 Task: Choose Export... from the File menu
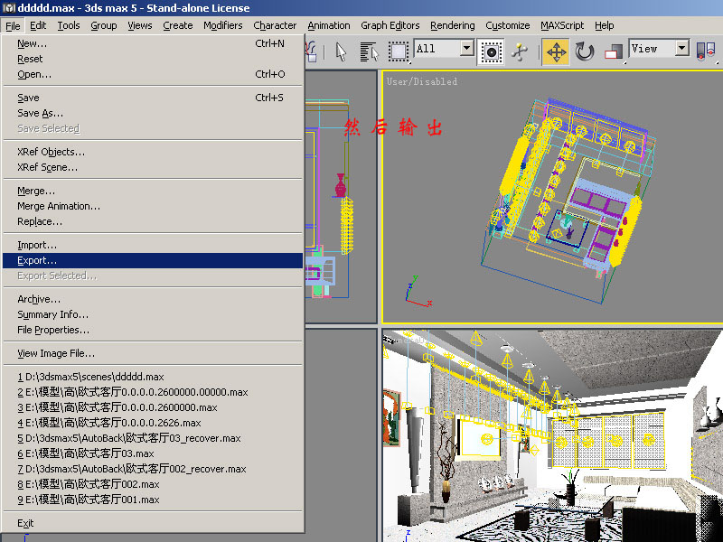[x=37, y=260]
